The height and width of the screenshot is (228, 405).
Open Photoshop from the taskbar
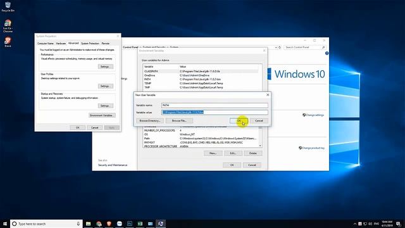130,224
